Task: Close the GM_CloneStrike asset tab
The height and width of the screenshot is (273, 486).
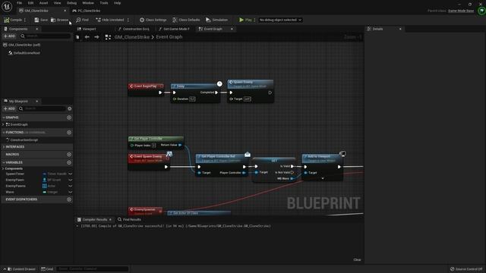Action: coord(65,11)
